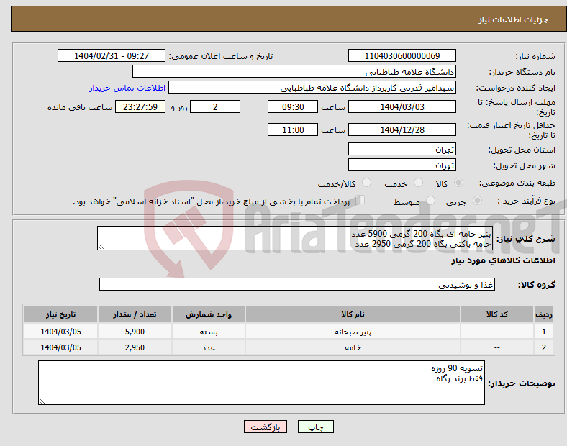
Task: Click the validity time field 11:00
Action: pos(293,129)
